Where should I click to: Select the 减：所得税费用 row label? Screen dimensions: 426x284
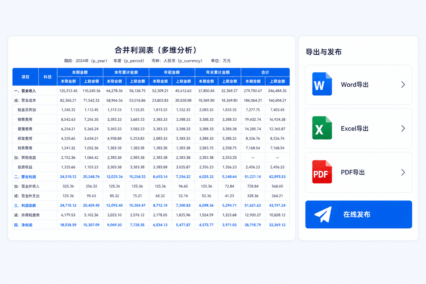[27, 215]
